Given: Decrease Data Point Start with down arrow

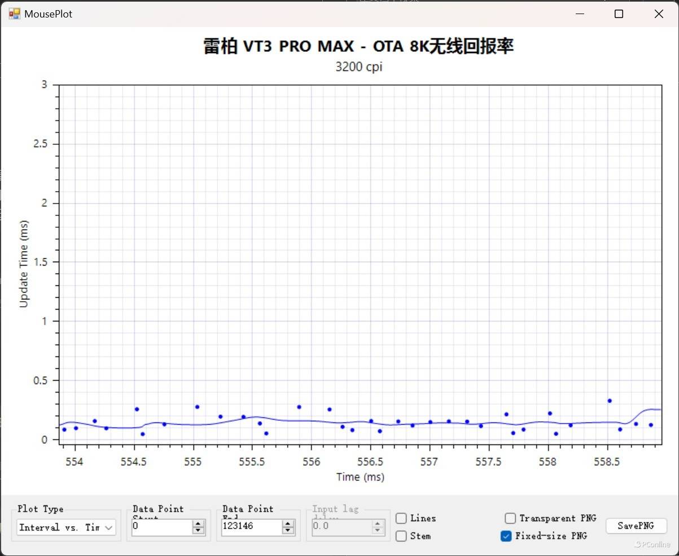Looking at the screenshot, I should pyautogui.click(x=198, y=531).
